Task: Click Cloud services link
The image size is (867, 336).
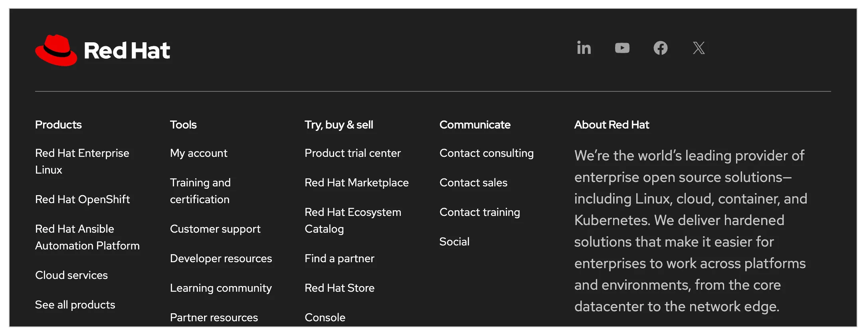Action: pos(71,275)
